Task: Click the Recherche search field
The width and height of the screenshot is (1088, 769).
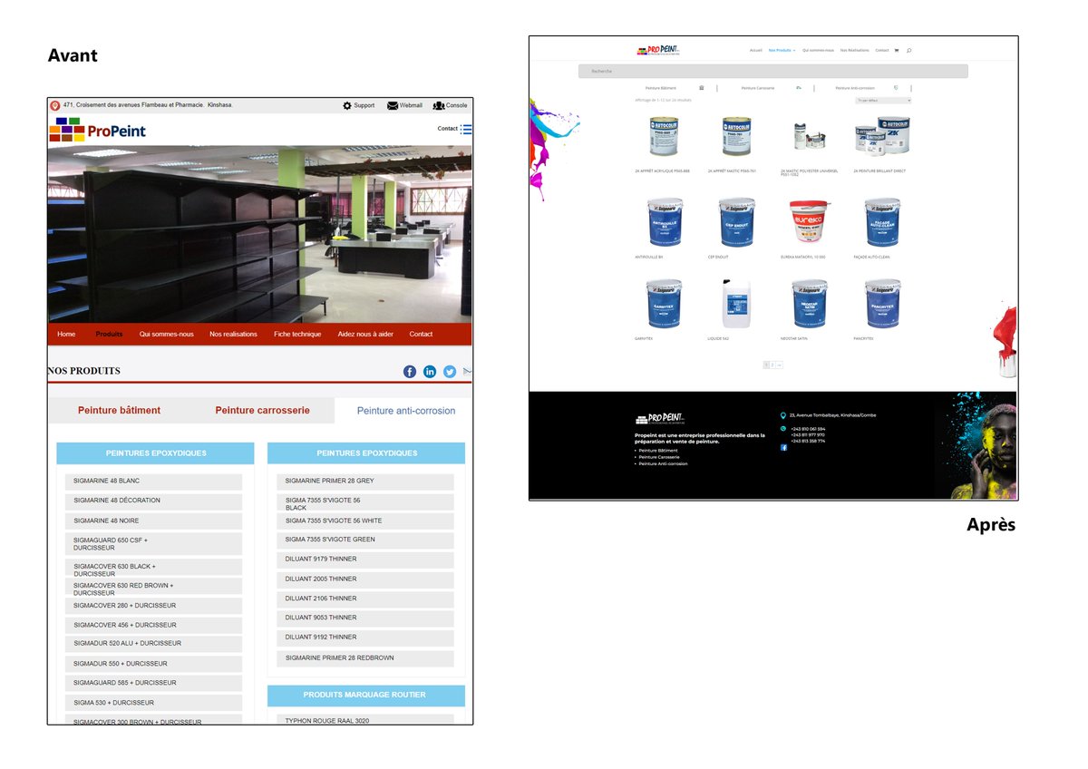Action: point(773,71)
